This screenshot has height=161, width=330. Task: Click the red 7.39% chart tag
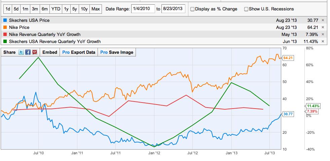pyautogui.click(x=311, y=111)
